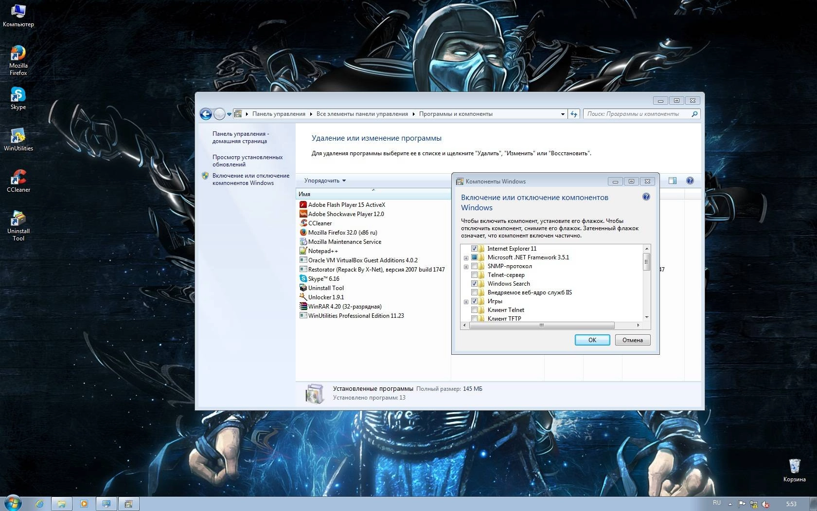Sort programs by Имя column header
This screenshot has height=511, width=817.
pos(373,194)
